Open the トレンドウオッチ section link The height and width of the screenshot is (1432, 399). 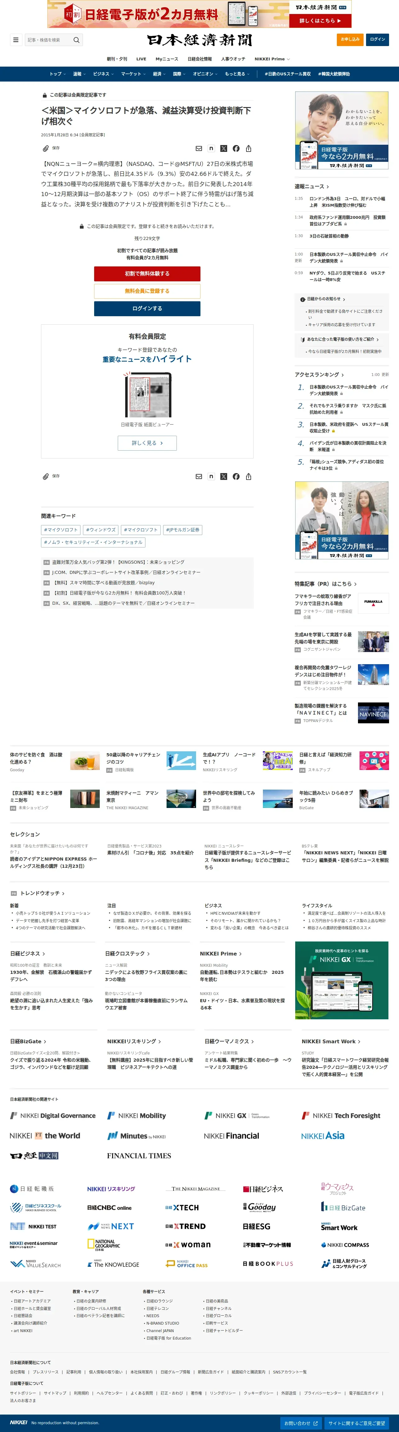[42, 893]
